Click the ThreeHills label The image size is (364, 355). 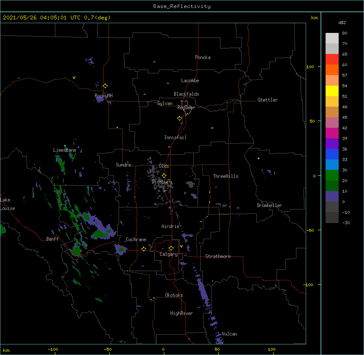225,176
